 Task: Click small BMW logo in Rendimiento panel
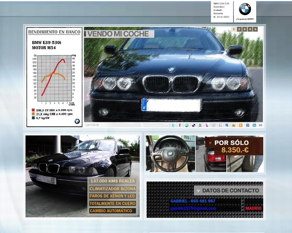[77, 121]
